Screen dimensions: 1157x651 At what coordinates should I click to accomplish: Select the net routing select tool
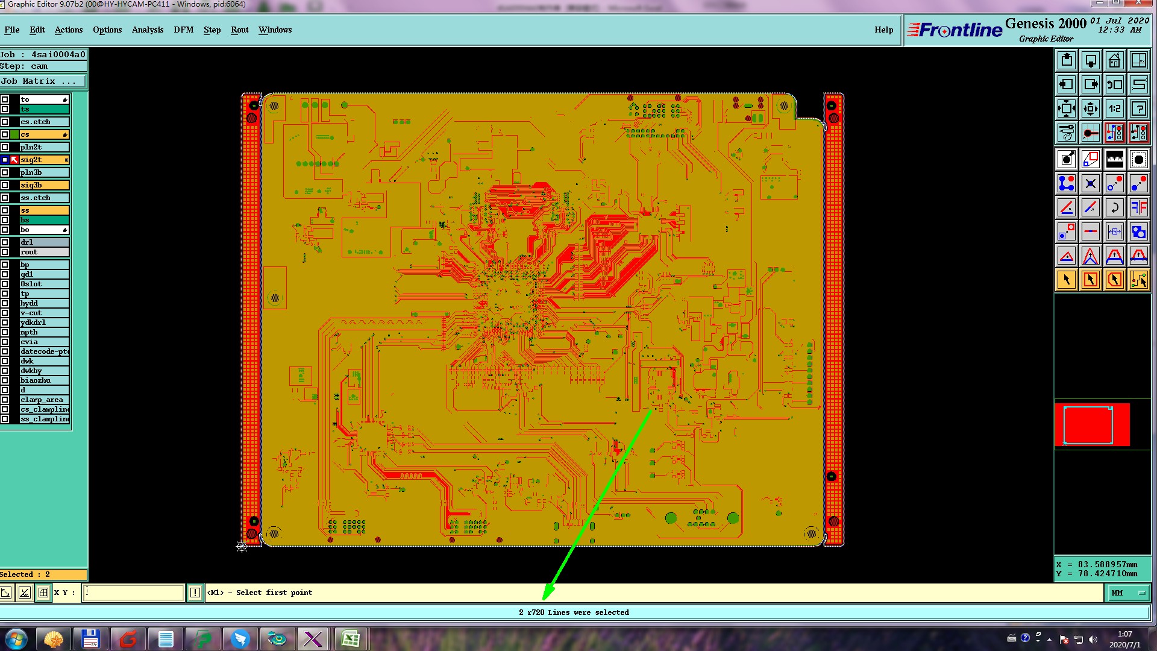click(1138, 280)
